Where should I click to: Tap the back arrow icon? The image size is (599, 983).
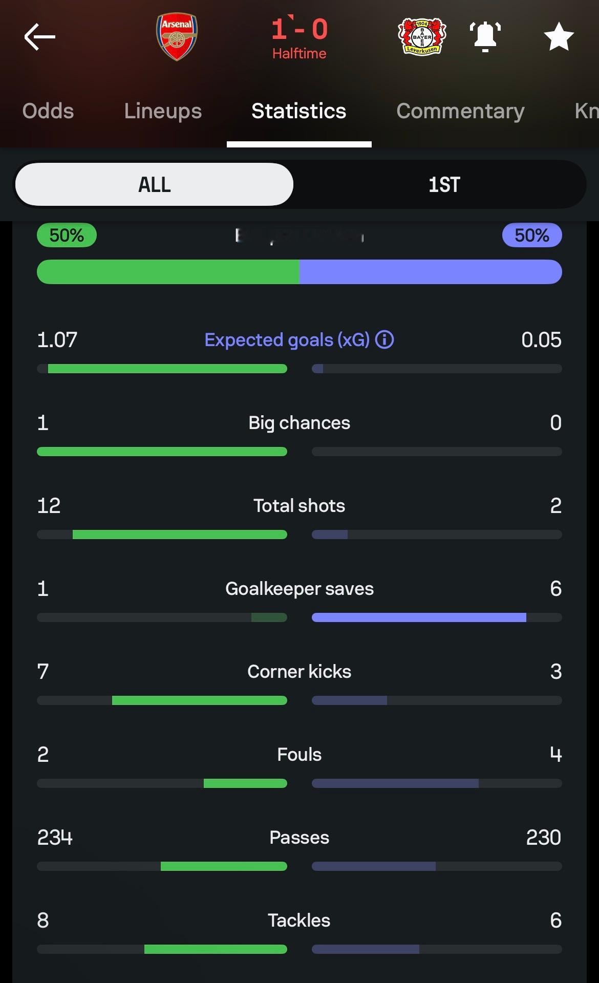pyautogui.click(x=39, y=37)
